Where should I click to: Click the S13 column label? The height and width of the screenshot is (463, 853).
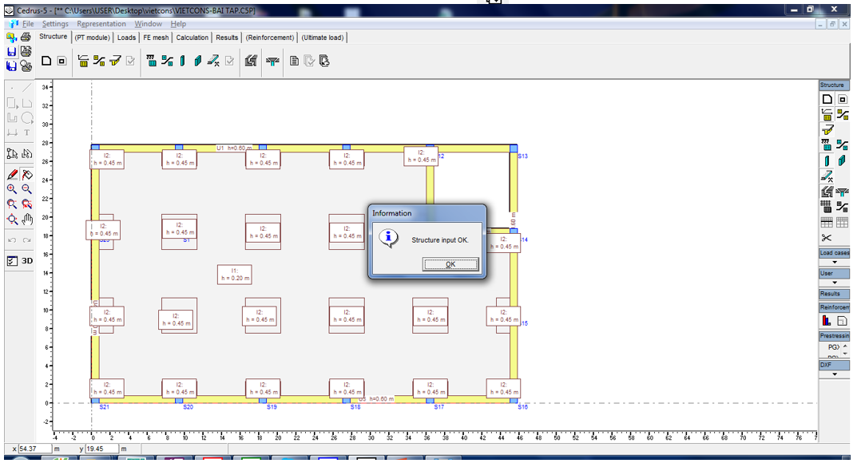pos(523,156)
